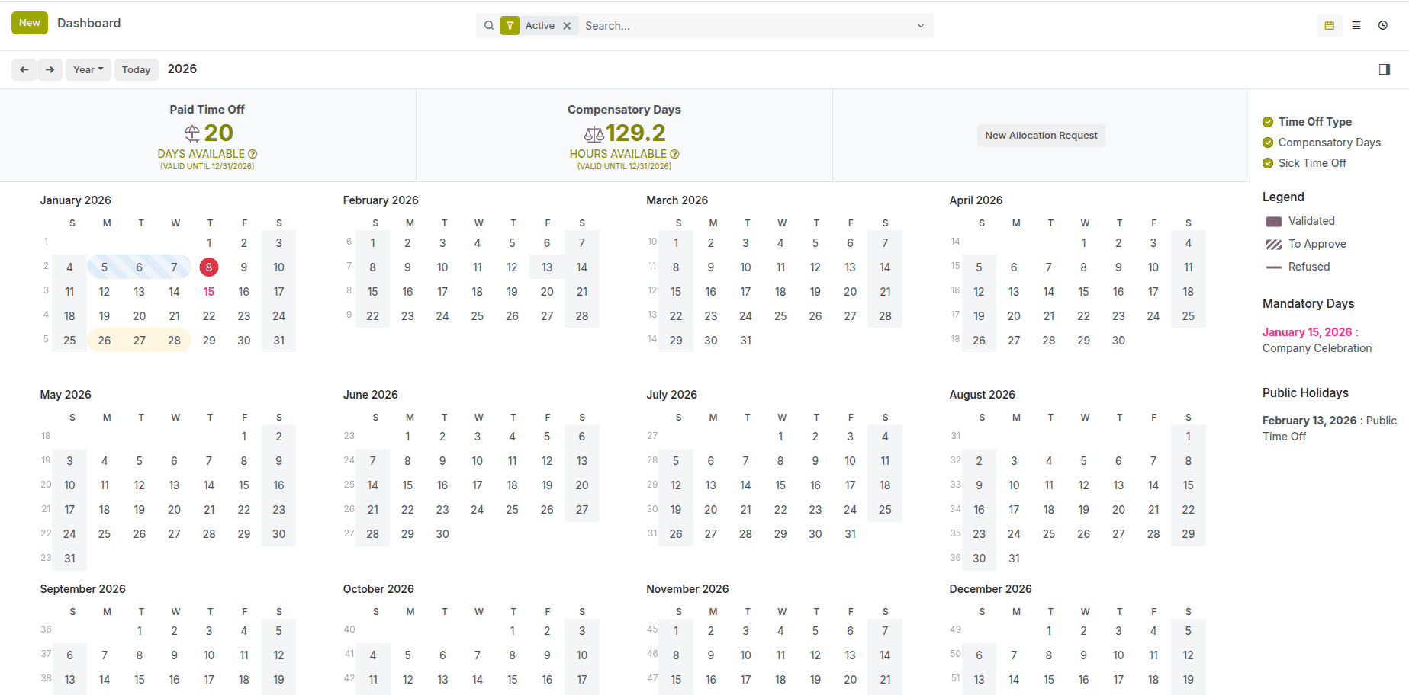The width and height of the screenshot is (1409, 695).
Task: Switch to the list view icon
Action: [1356, 25]
